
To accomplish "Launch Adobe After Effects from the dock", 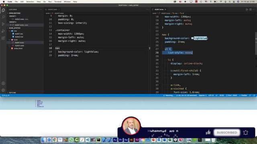I will pos(126,140).
